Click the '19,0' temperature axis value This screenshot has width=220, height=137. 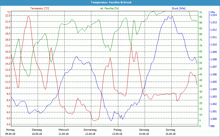[8, 33]
